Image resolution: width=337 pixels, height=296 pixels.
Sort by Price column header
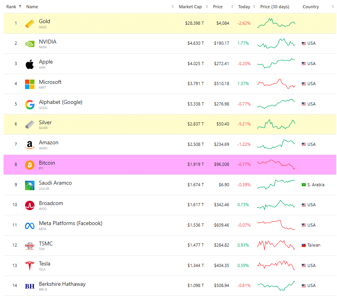[x=218, y=7]
